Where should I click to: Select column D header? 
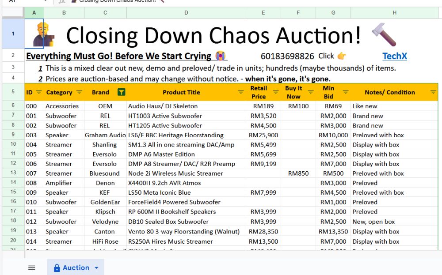(186, 13)
